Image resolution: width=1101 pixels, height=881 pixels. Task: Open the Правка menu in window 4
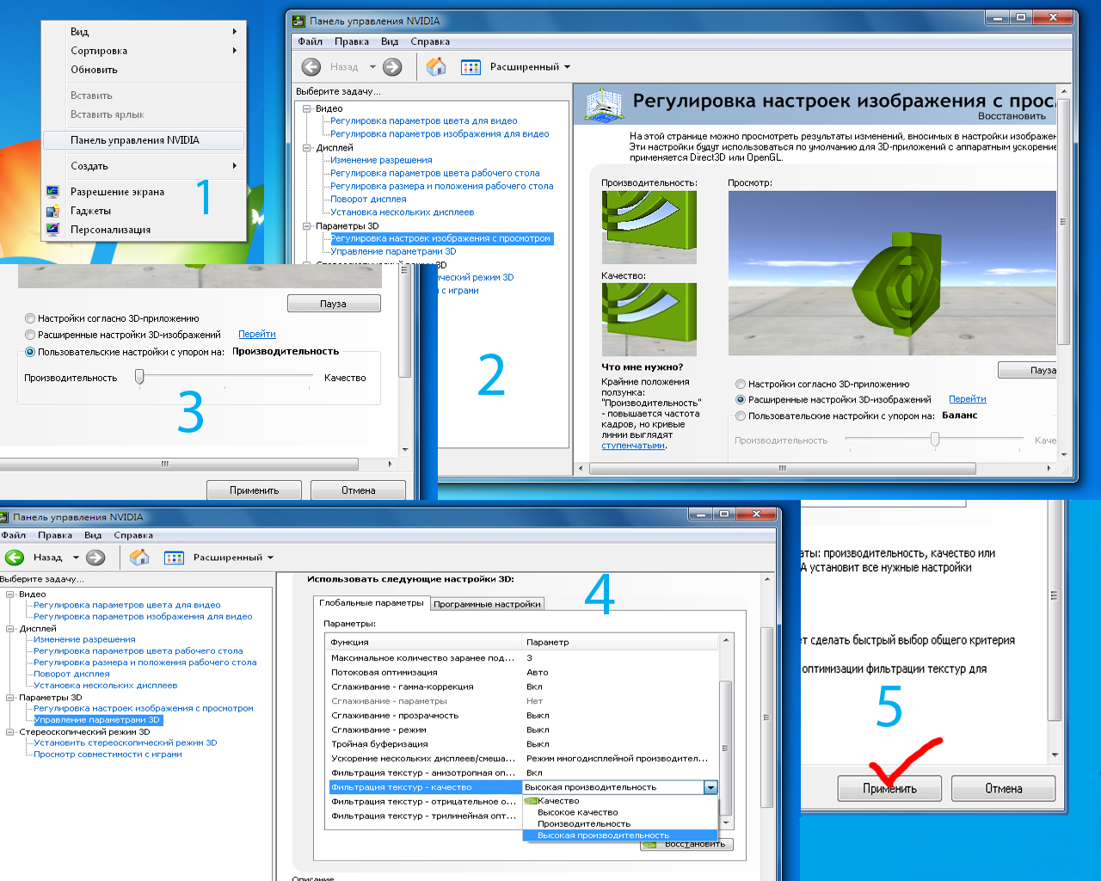(x=55, y=535)
